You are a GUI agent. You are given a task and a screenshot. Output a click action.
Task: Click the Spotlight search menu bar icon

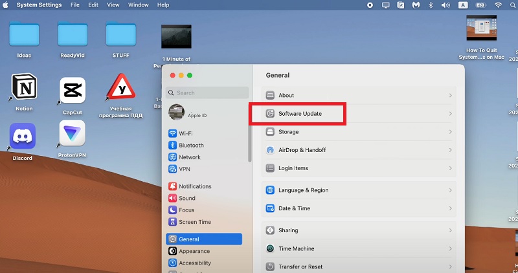click(x=513, y=5)
